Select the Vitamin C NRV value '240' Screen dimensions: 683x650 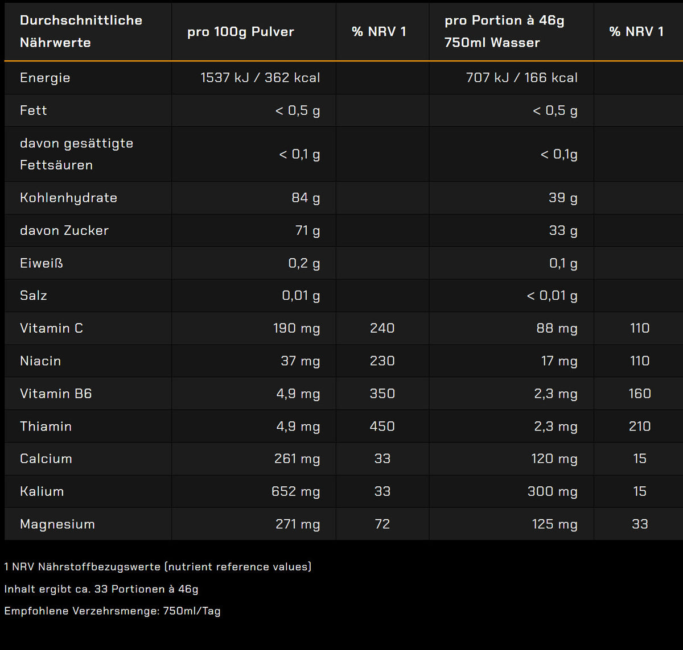382,328
